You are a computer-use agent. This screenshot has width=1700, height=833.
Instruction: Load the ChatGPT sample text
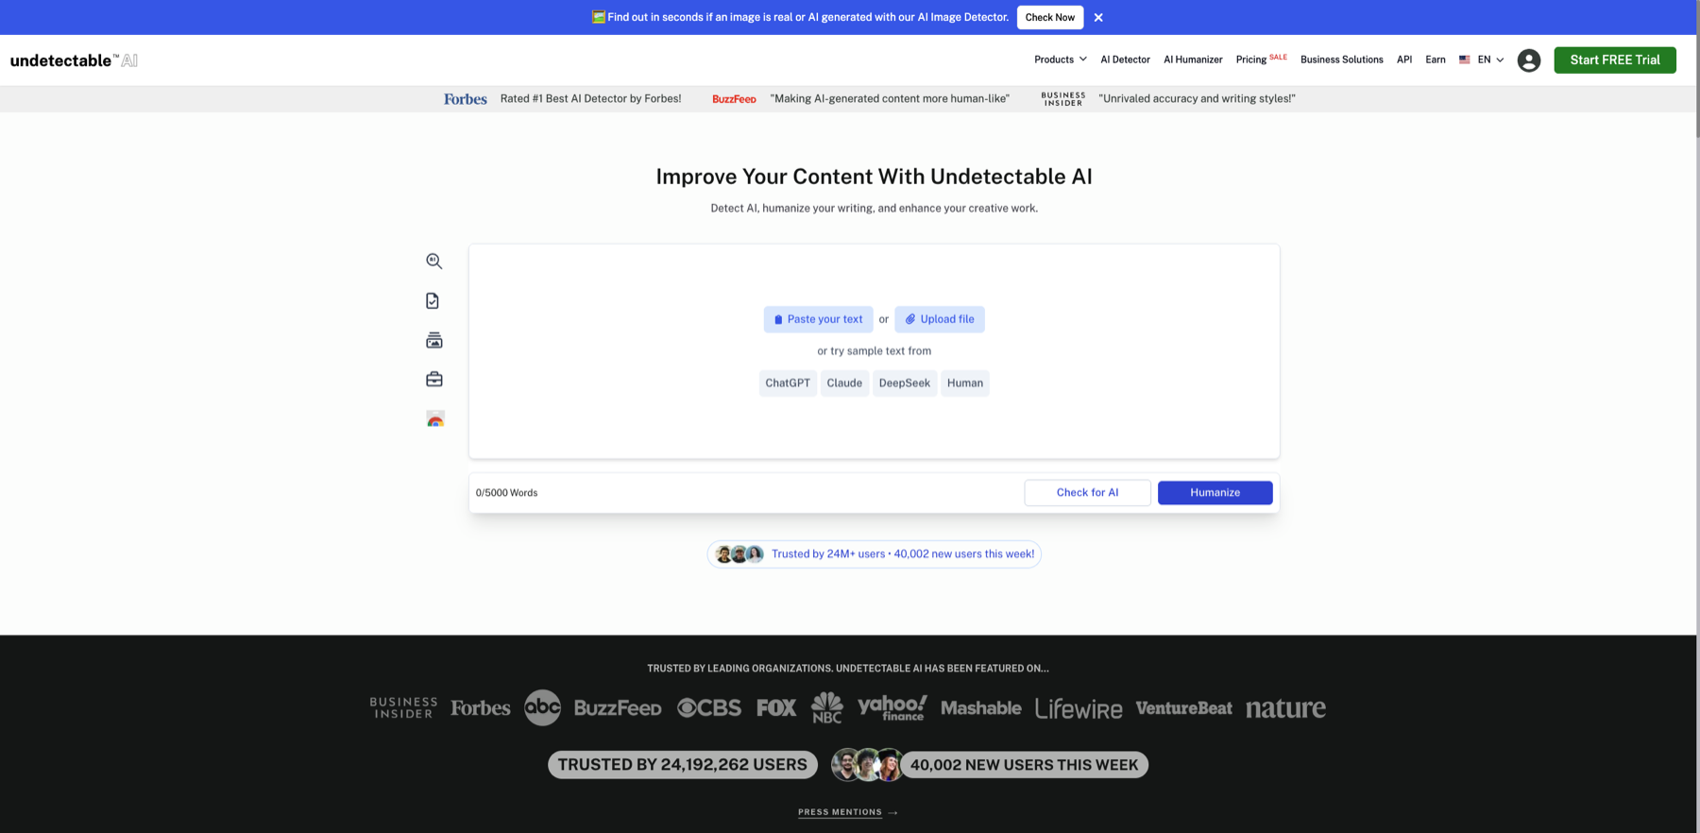(x=788, y=382)
